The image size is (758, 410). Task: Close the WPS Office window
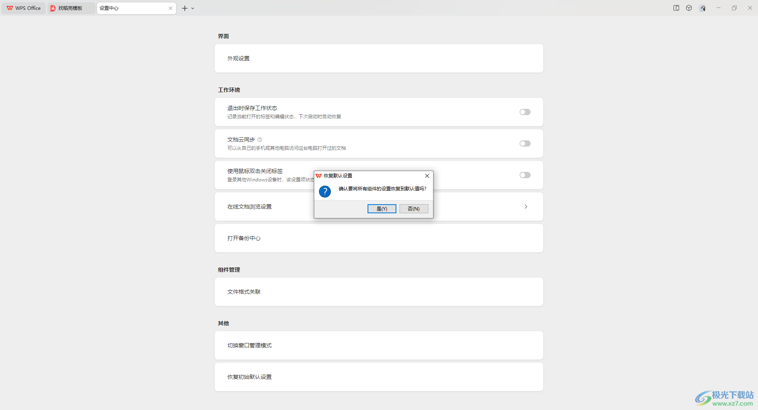tap(750, 8)
